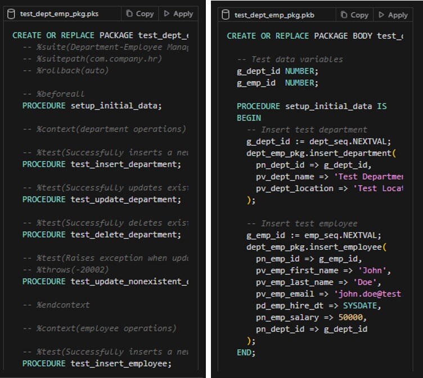Click the line 'PROCEDURE test_update_department;'
Screen dimensions: 423x378
102,200
